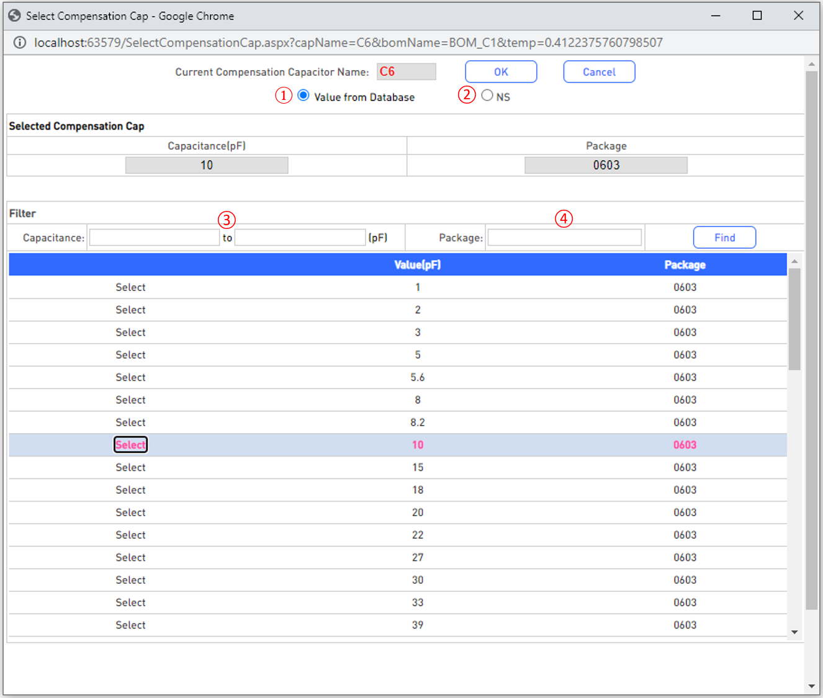823x698 pixels.
Task: Maximize the Chrome popup window
Action: pos(757,16)
